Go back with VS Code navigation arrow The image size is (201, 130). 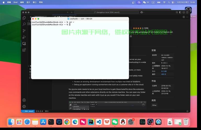(x=68, y=12)
